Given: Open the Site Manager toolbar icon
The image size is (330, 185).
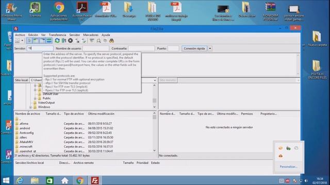Looking at the screenshot, I should (x=17, y=41).
